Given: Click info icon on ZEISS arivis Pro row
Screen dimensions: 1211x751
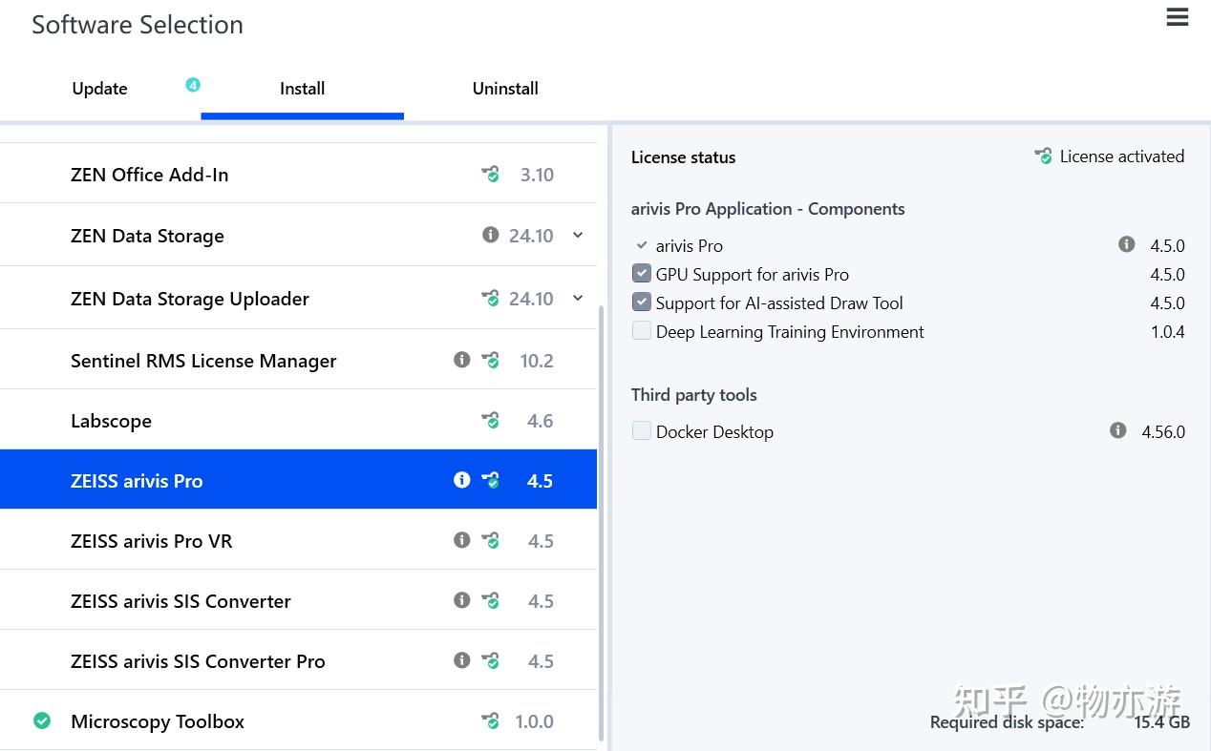Looking at the screenshot, I should [461, 480].
